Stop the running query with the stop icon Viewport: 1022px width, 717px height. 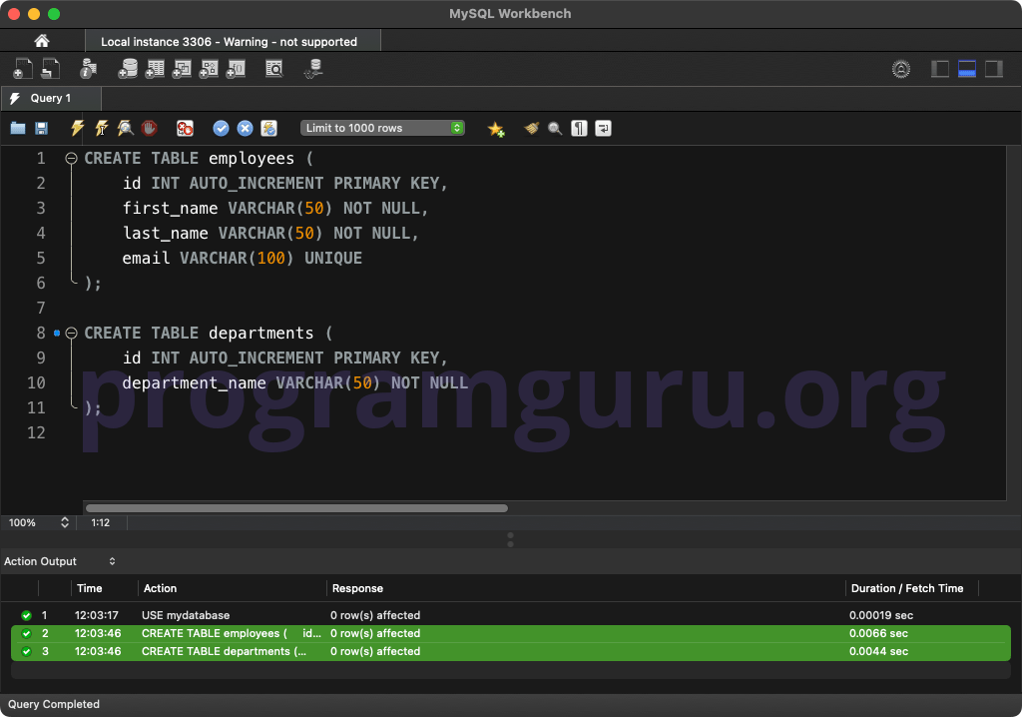148,128
